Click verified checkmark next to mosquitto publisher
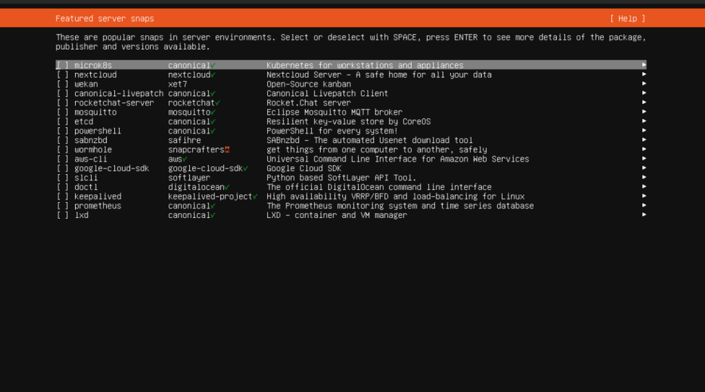This screenshot has width=705, height=392. [x=213, y=112]
